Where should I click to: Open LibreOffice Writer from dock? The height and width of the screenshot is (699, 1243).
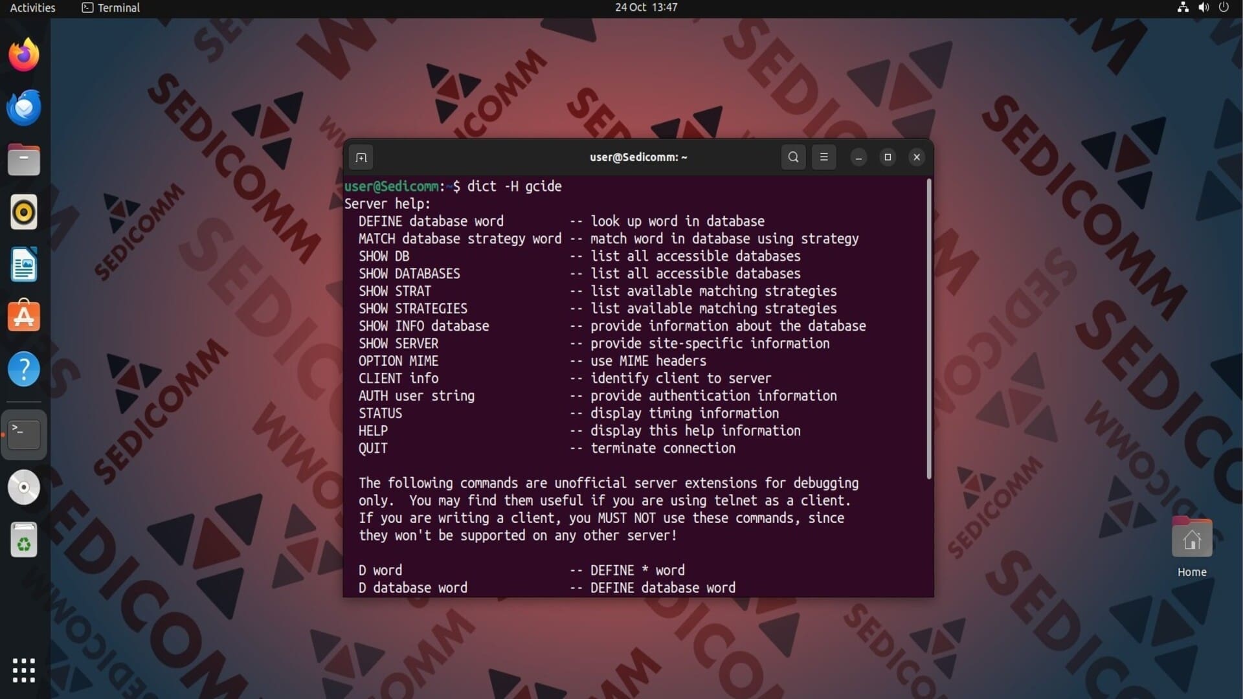[24, 265]
